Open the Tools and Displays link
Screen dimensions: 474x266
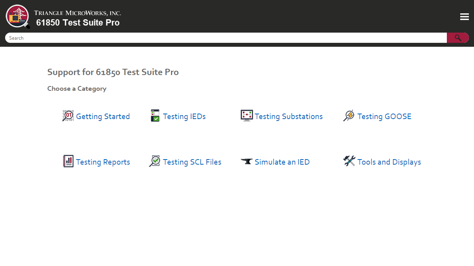pos(389,162)
